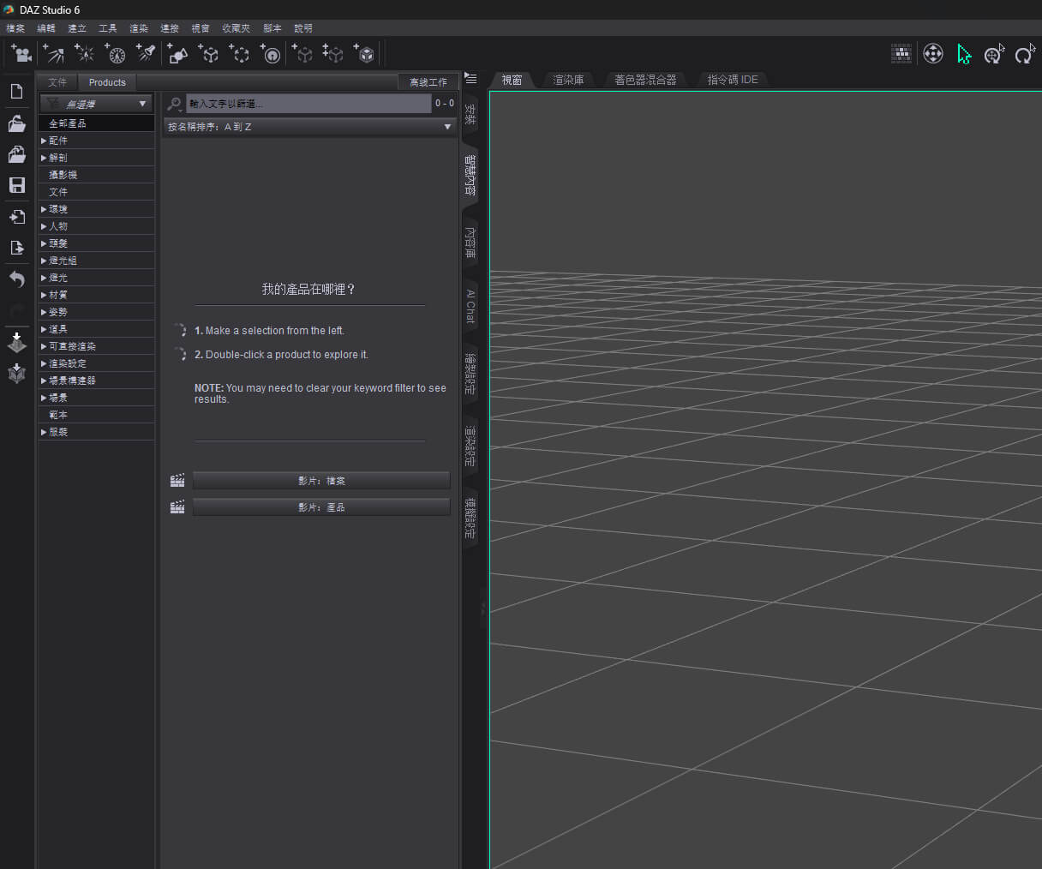
Task: Open the 檔案 menu
Action: 15,28
